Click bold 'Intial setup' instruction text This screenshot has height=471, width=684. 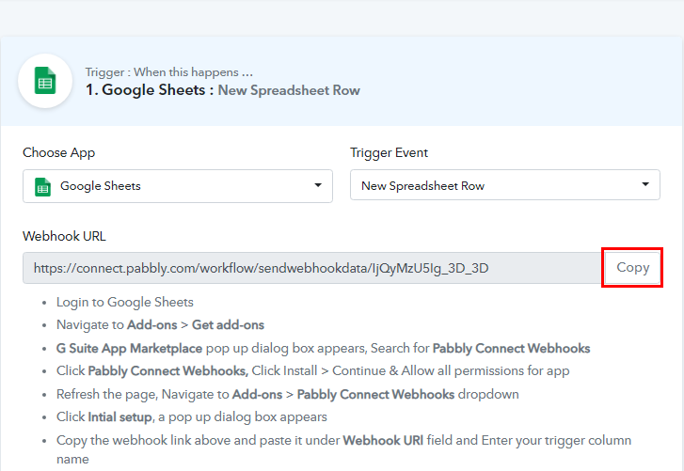(x=116, y=416)
